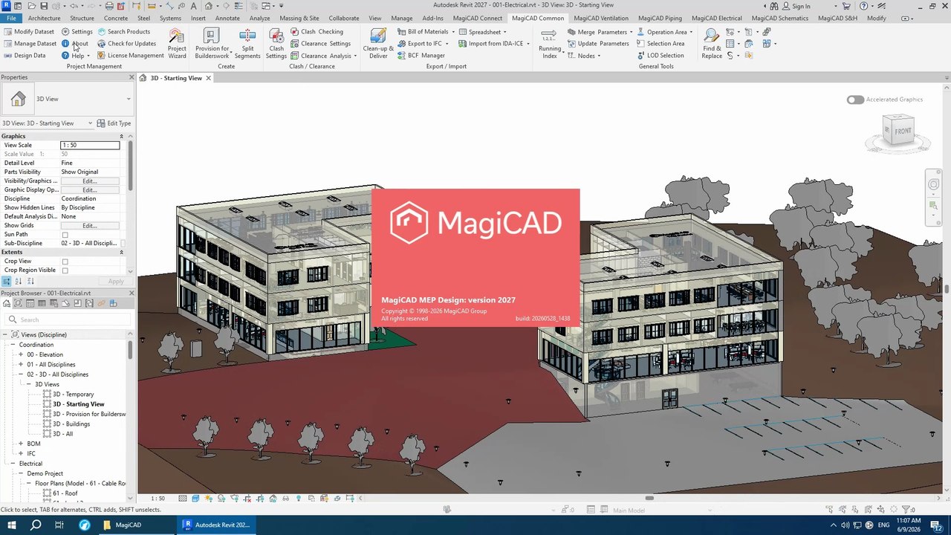Click the Revit Save icon
This screenshot has width=951, height=535.
click(44, 6)
